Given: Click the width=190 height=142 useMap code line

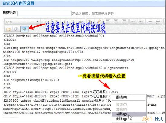Looking at the screenshot, I should coord(43,52).
